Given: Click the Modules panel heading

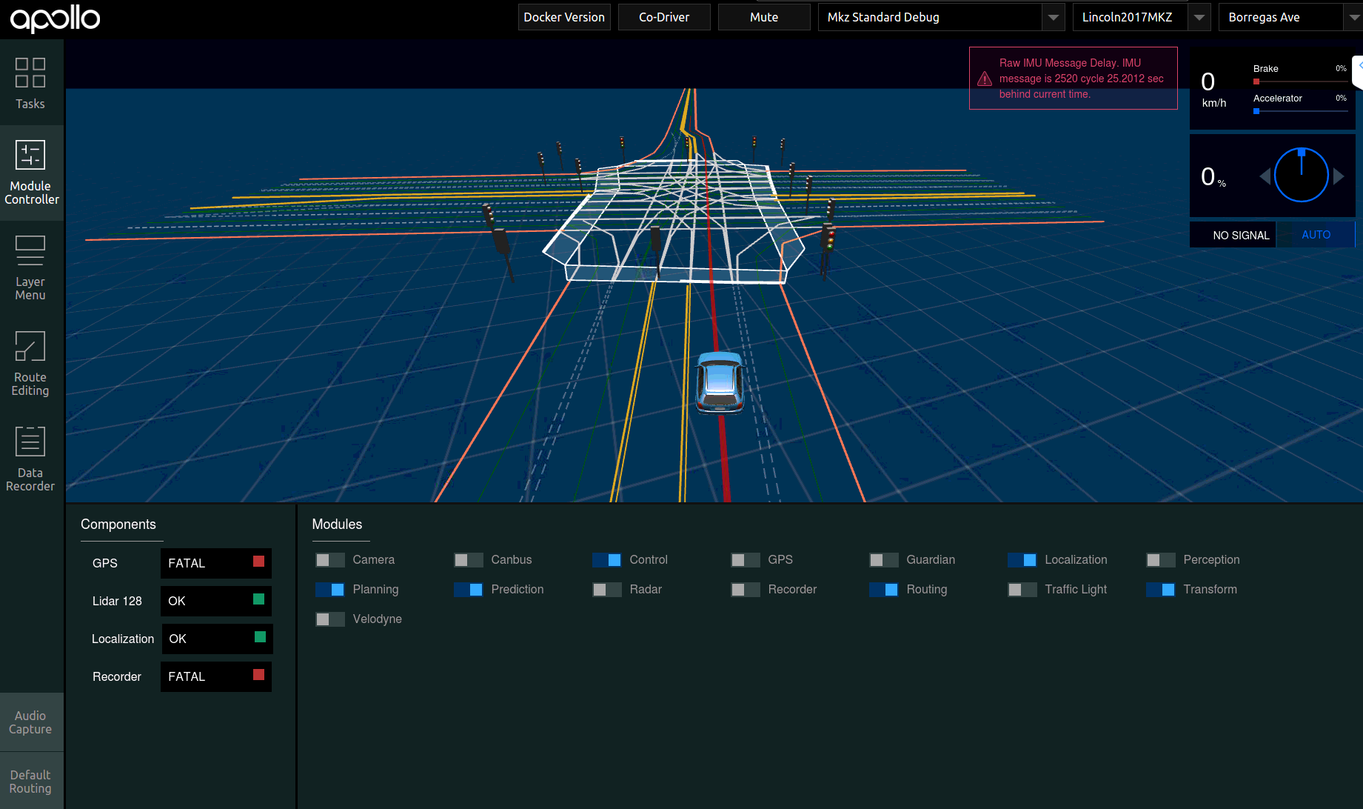Looking at the screenshot, I should tap(337, 525).
